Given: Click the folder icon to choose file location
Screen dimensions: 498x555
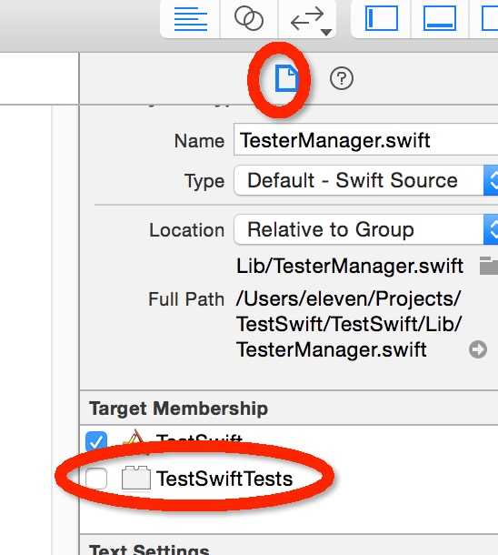Looking at the screenshot, I should pos(489,266).
